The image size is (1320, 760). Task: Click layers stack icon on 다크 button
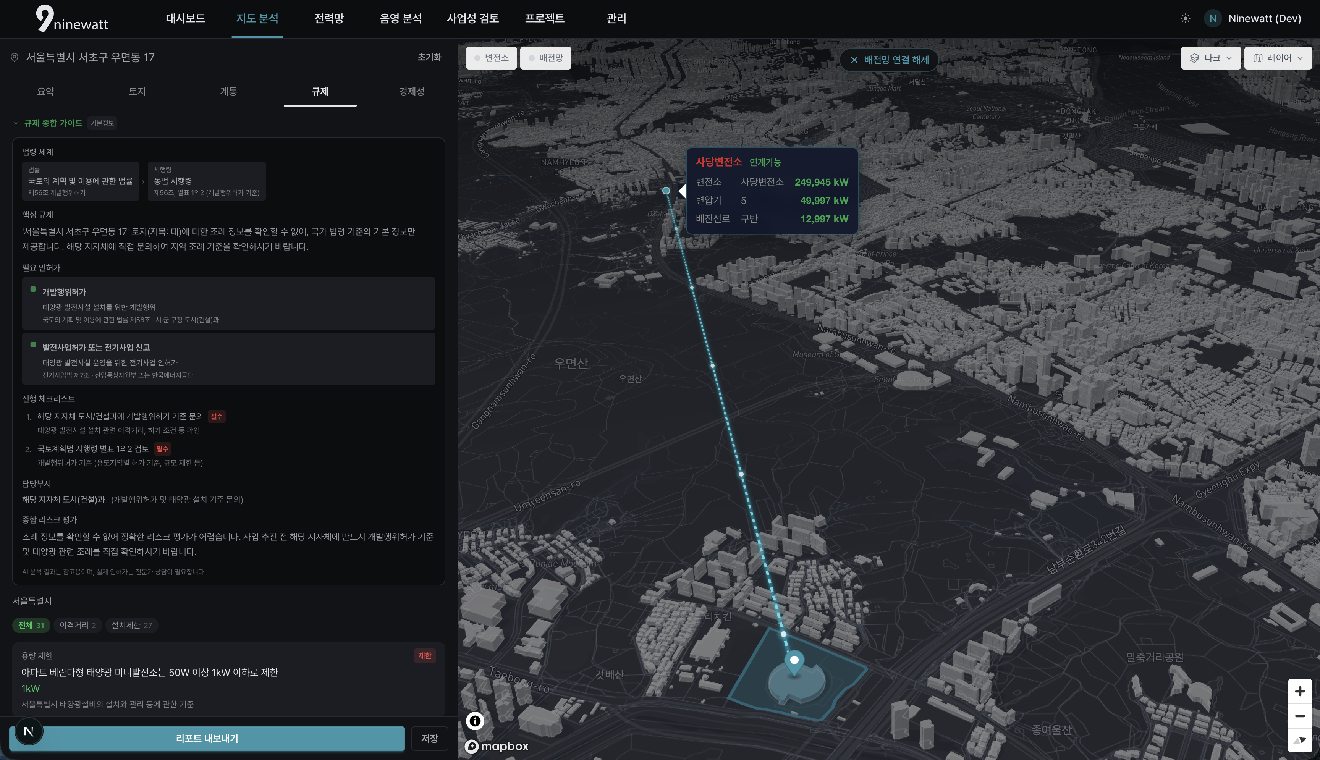1194,58
